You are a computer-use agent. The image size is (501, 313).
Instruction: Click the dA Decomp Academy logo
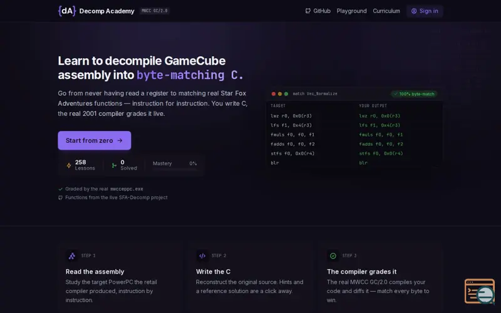coord(67,11)
